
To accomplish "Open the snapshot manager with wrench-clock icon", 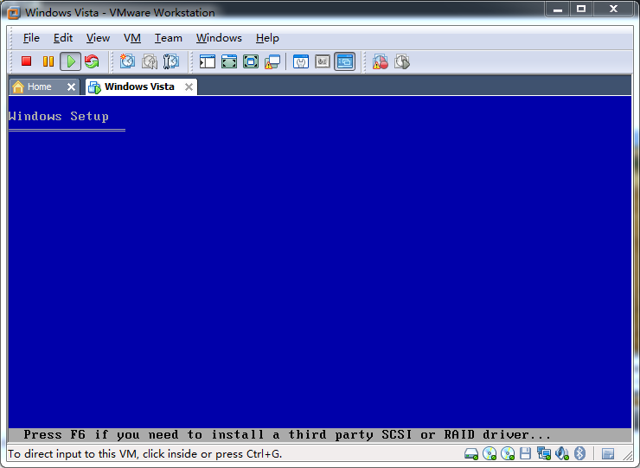I will coord(171,61).
